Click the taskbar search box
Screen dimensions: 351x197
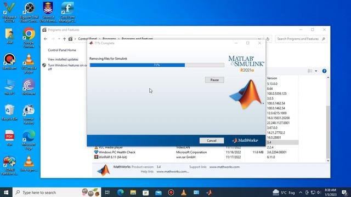[57, 192]
